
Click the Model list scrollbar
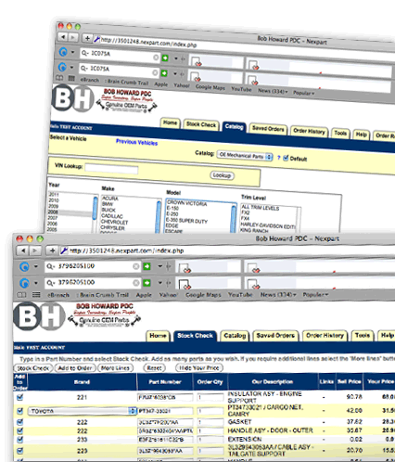234,219
